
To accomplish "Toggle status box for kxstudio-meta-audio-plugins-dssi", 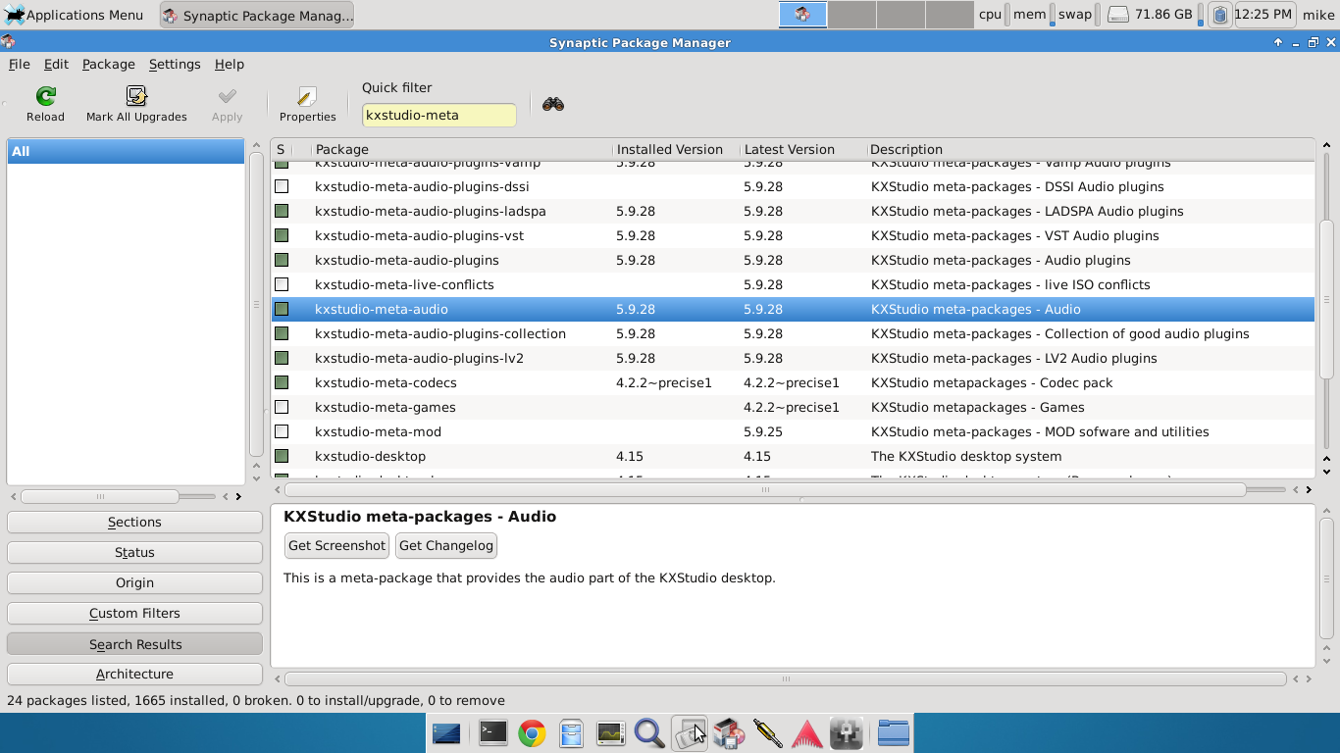I will pyautogui.click(x=282, y=186).
